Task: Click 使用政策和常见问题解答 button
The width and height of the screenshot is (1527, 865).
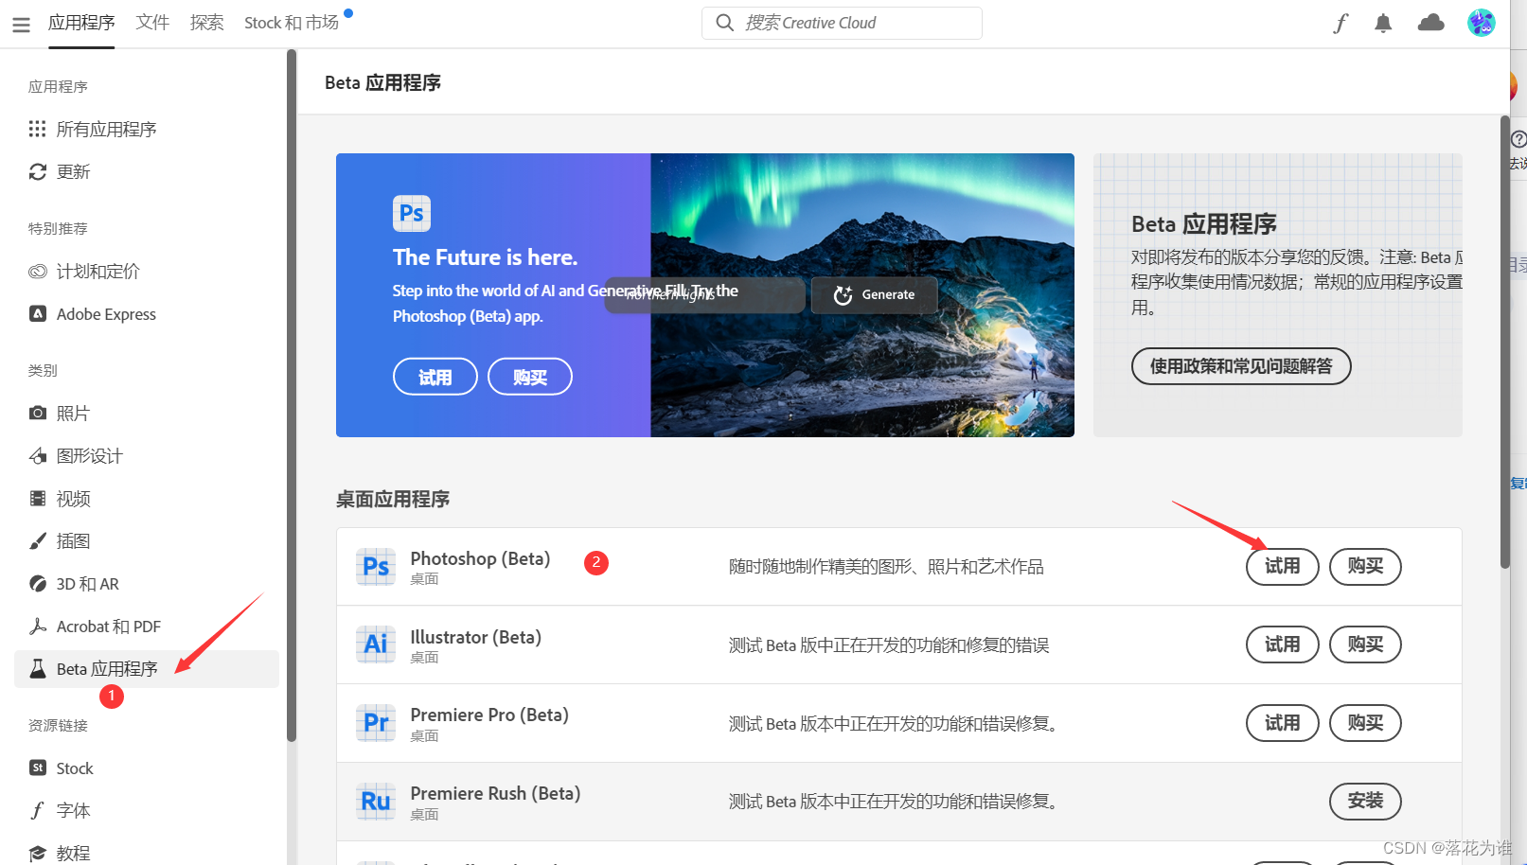Action: 1241,366
